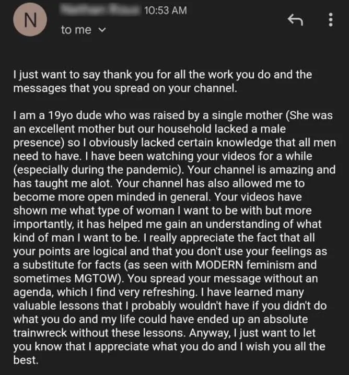Tap the sender avatar with letter N

[30, 20]
